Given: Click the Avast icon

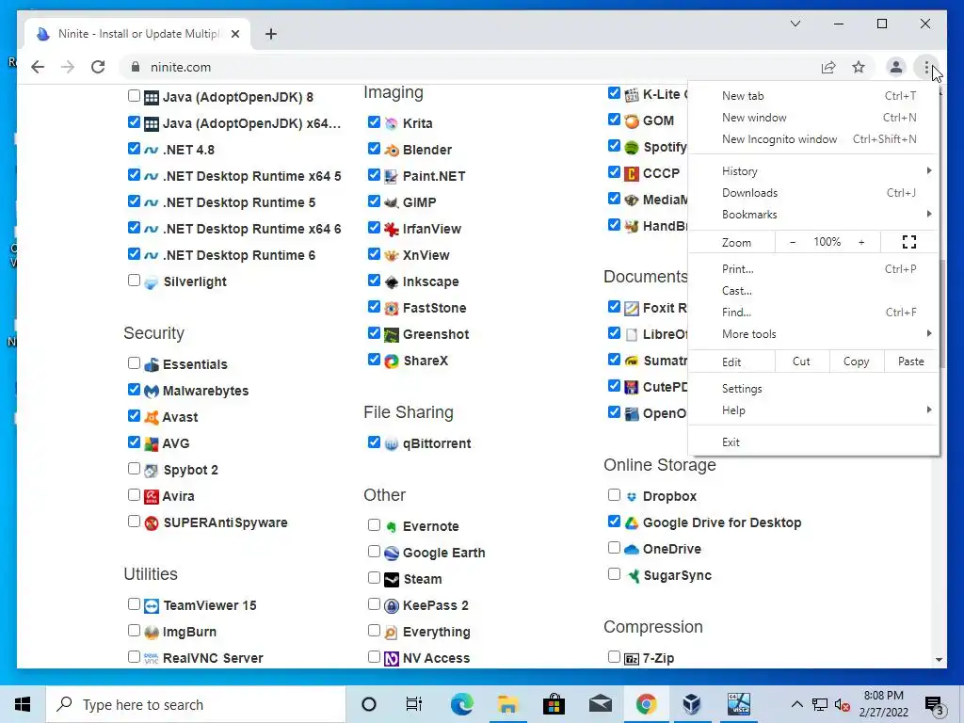Looking at the screenshot, I should coord(152,417).
